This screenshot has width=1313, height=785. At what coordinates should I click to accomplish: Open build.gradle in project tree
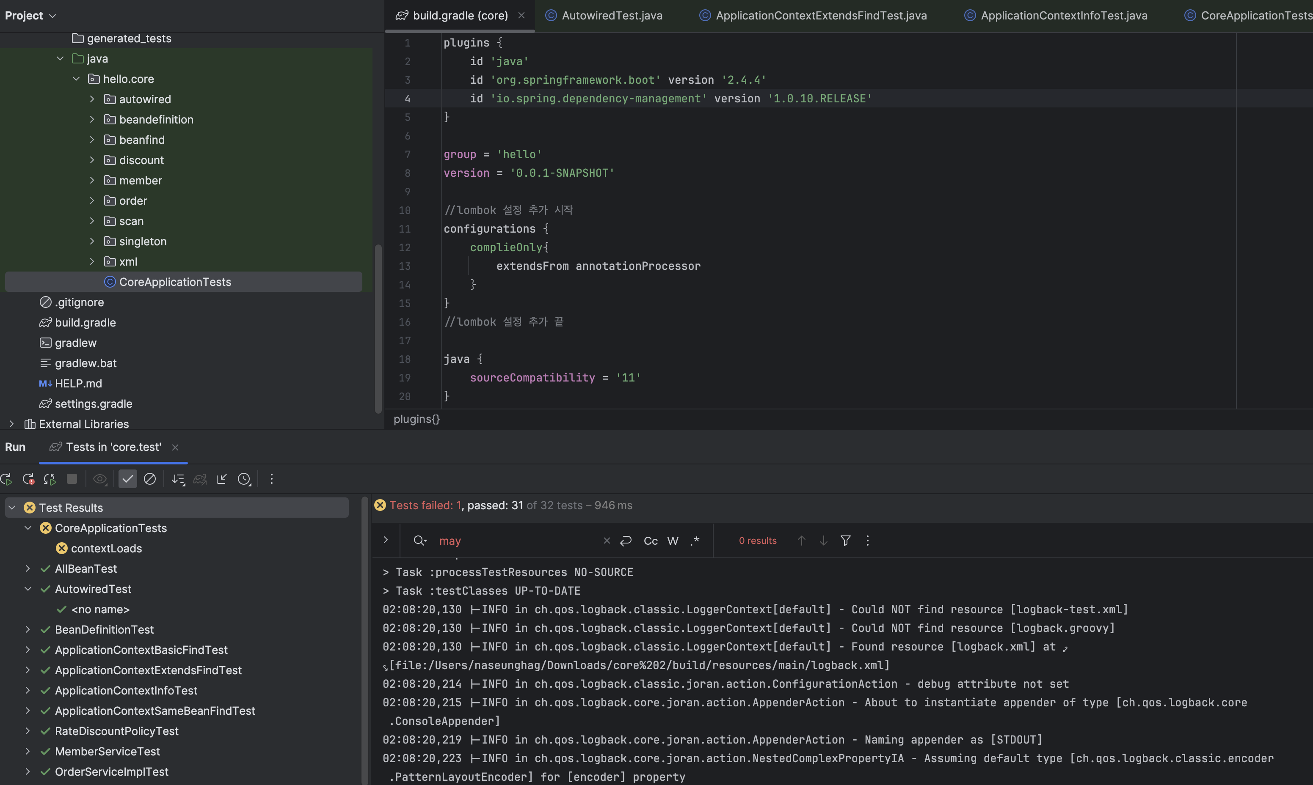point(78,323)
